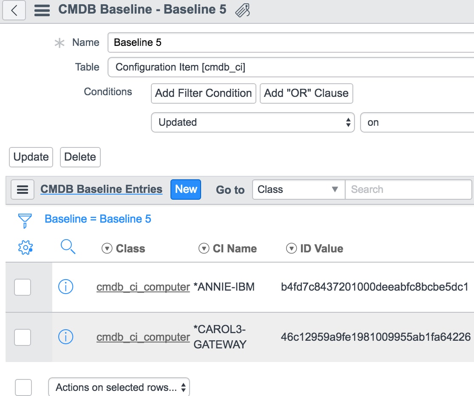Open CI Name column options arrow
The height and width of the screenshot is (396, 474).
click(x=204, y=248)
